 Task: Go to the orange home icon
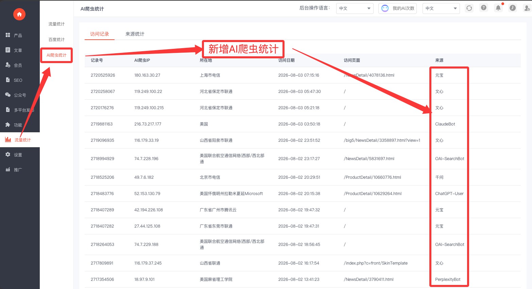coord(19,14)
